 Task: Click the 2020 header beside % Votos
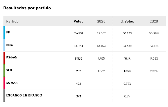[154, 21]
